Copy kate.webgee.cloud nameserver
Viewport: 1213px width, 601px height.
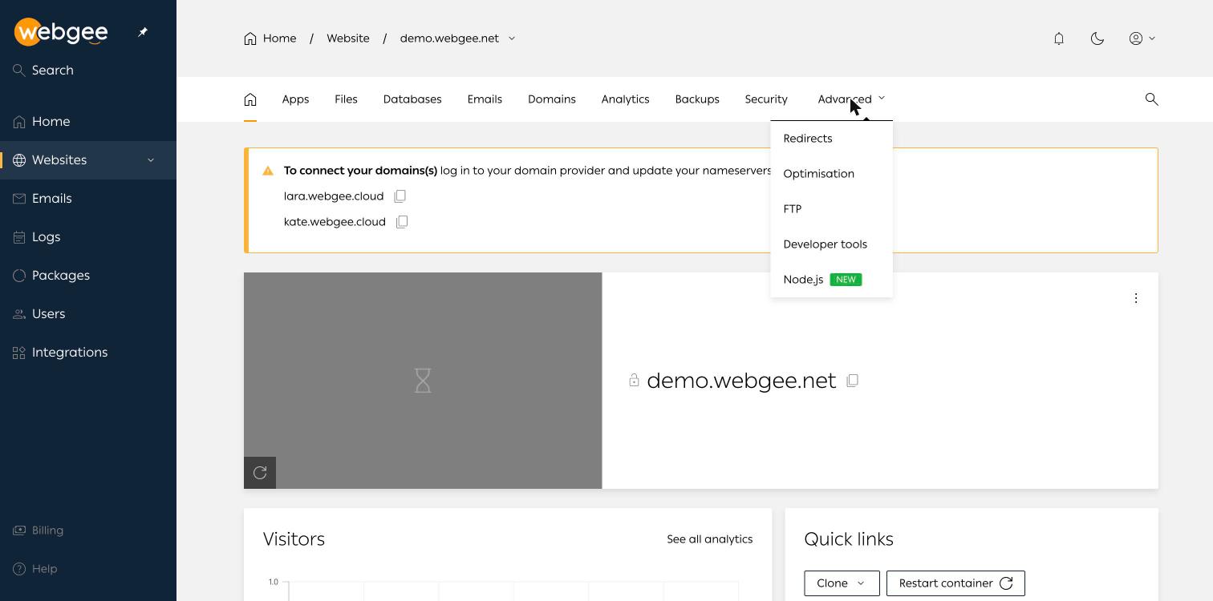coord(402,222)
